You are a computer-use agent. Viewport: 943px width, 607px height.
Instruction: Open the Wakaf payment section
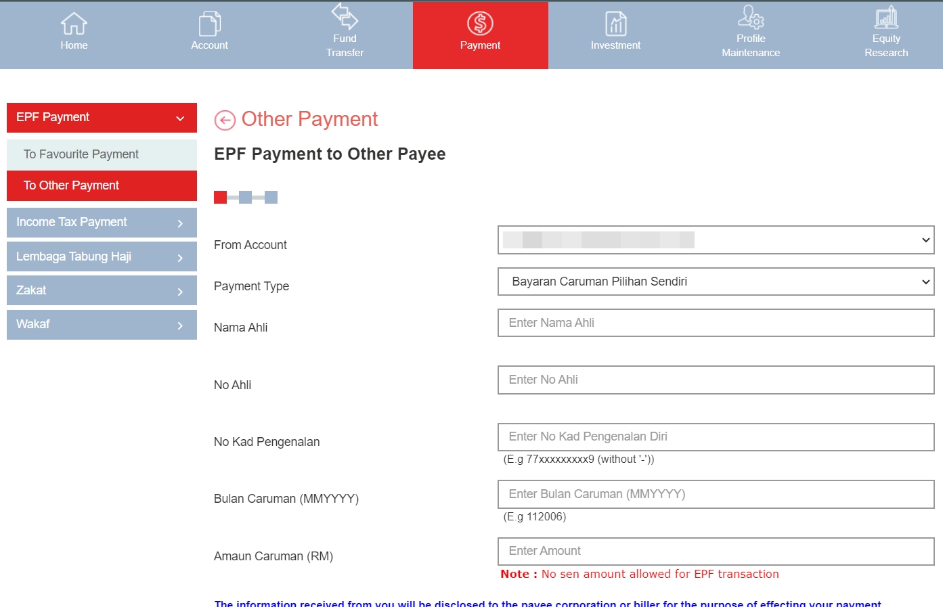click(102, 325)
